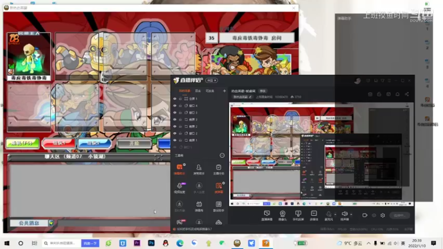Click the purple-badged microphone tool icon
The width and height of the screenshot is (443, 249).
coord(179,188)
